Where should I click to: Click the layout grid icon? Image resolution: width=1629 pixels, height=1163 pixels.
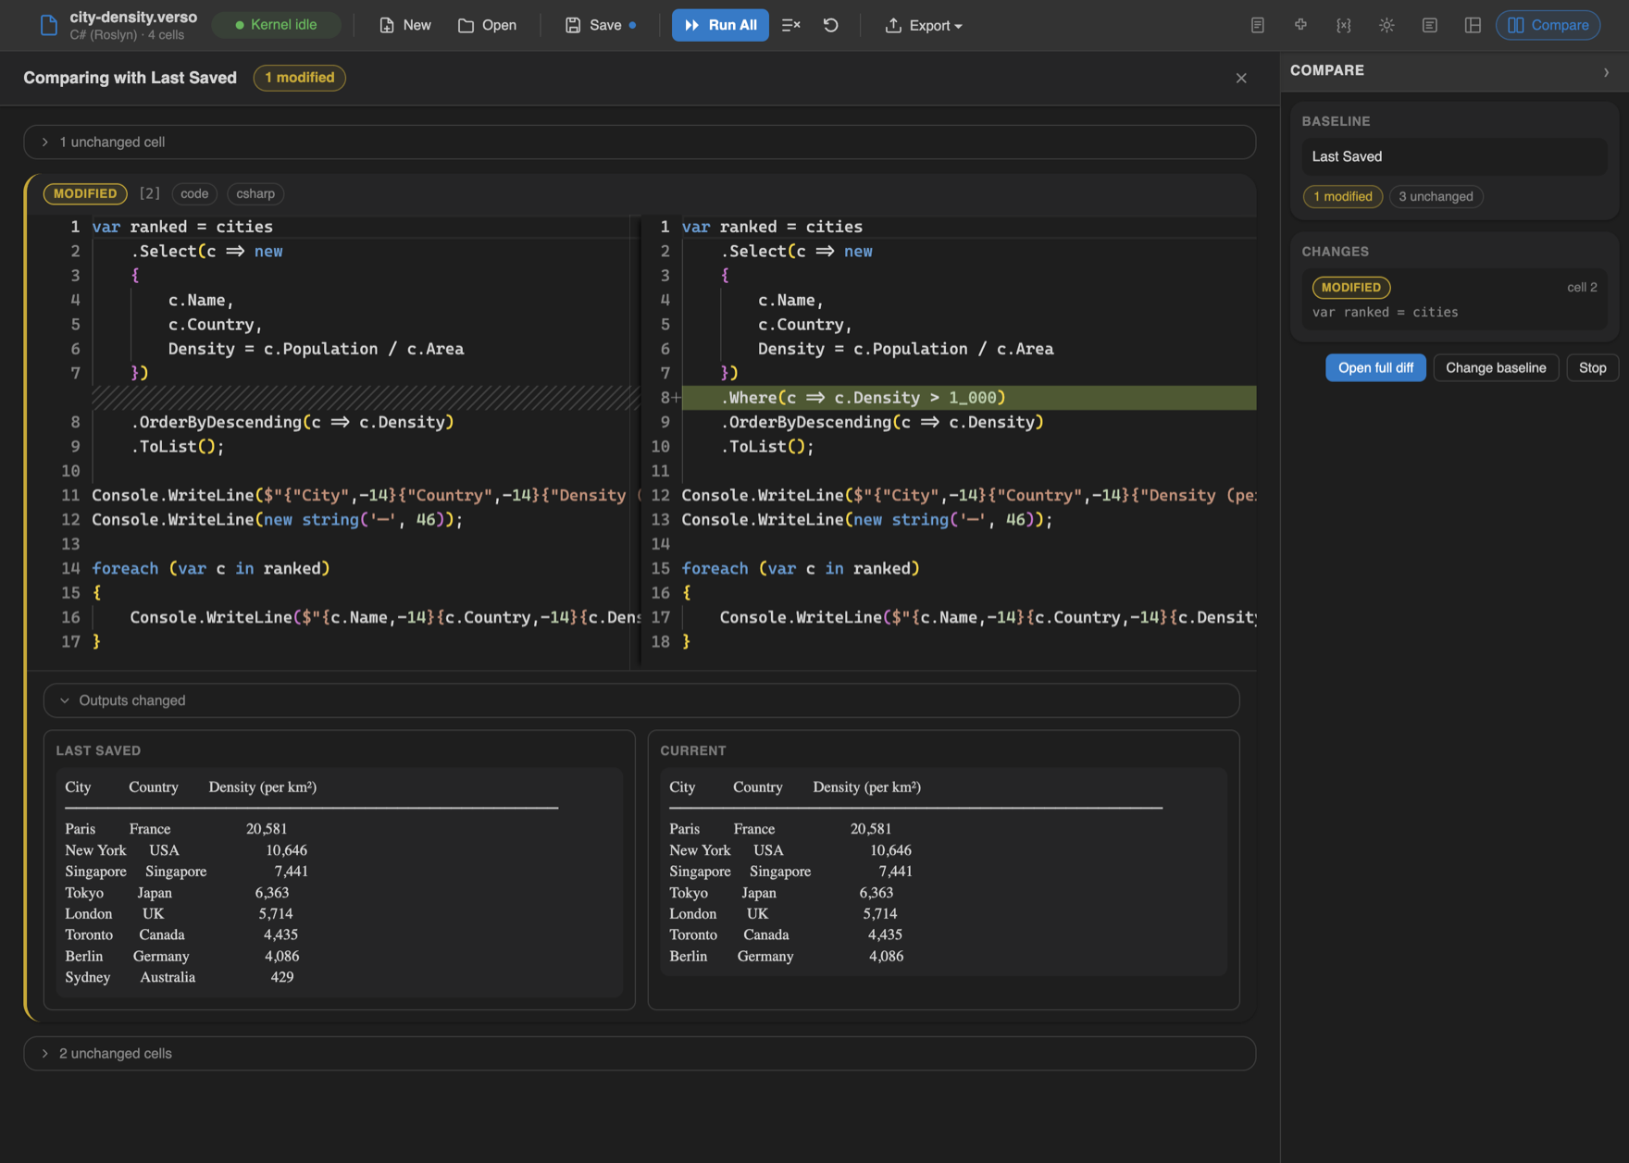click(1473, 25)
